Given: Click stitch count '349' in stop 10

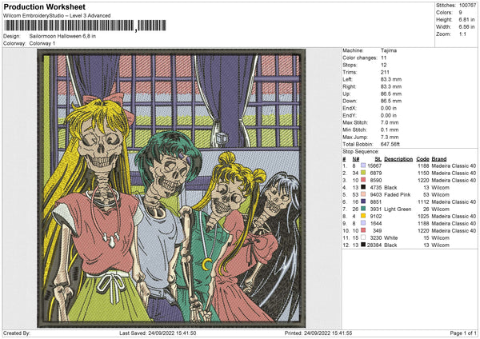Looking at the screenshot, I should pos(377,231).
